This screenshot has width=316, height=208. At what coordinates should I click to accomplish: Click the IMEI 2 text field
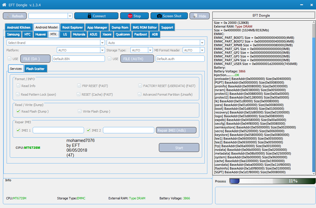coord(128,130)
